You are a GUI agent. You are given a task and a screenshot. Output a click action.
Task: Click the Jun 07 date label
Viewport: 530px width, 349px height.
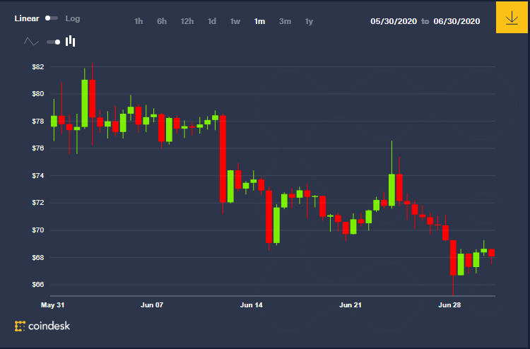[152, 305]
